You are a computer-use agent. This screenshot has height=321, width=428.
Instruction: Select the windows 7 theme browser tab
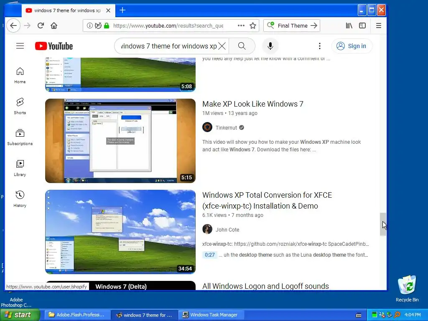67,10
